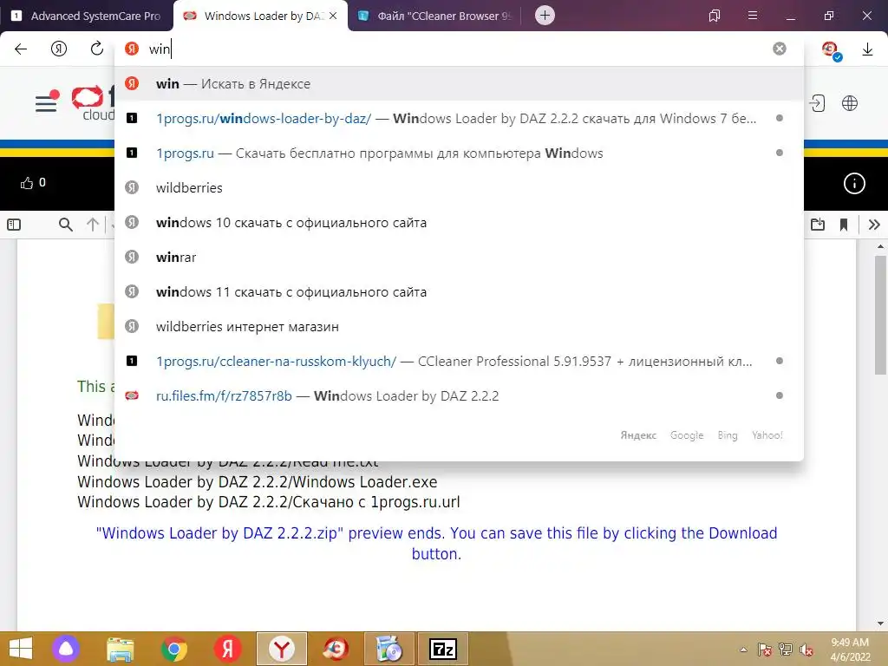
Task: Open File Explorer from the taskbar
Action: pos(121,649)
